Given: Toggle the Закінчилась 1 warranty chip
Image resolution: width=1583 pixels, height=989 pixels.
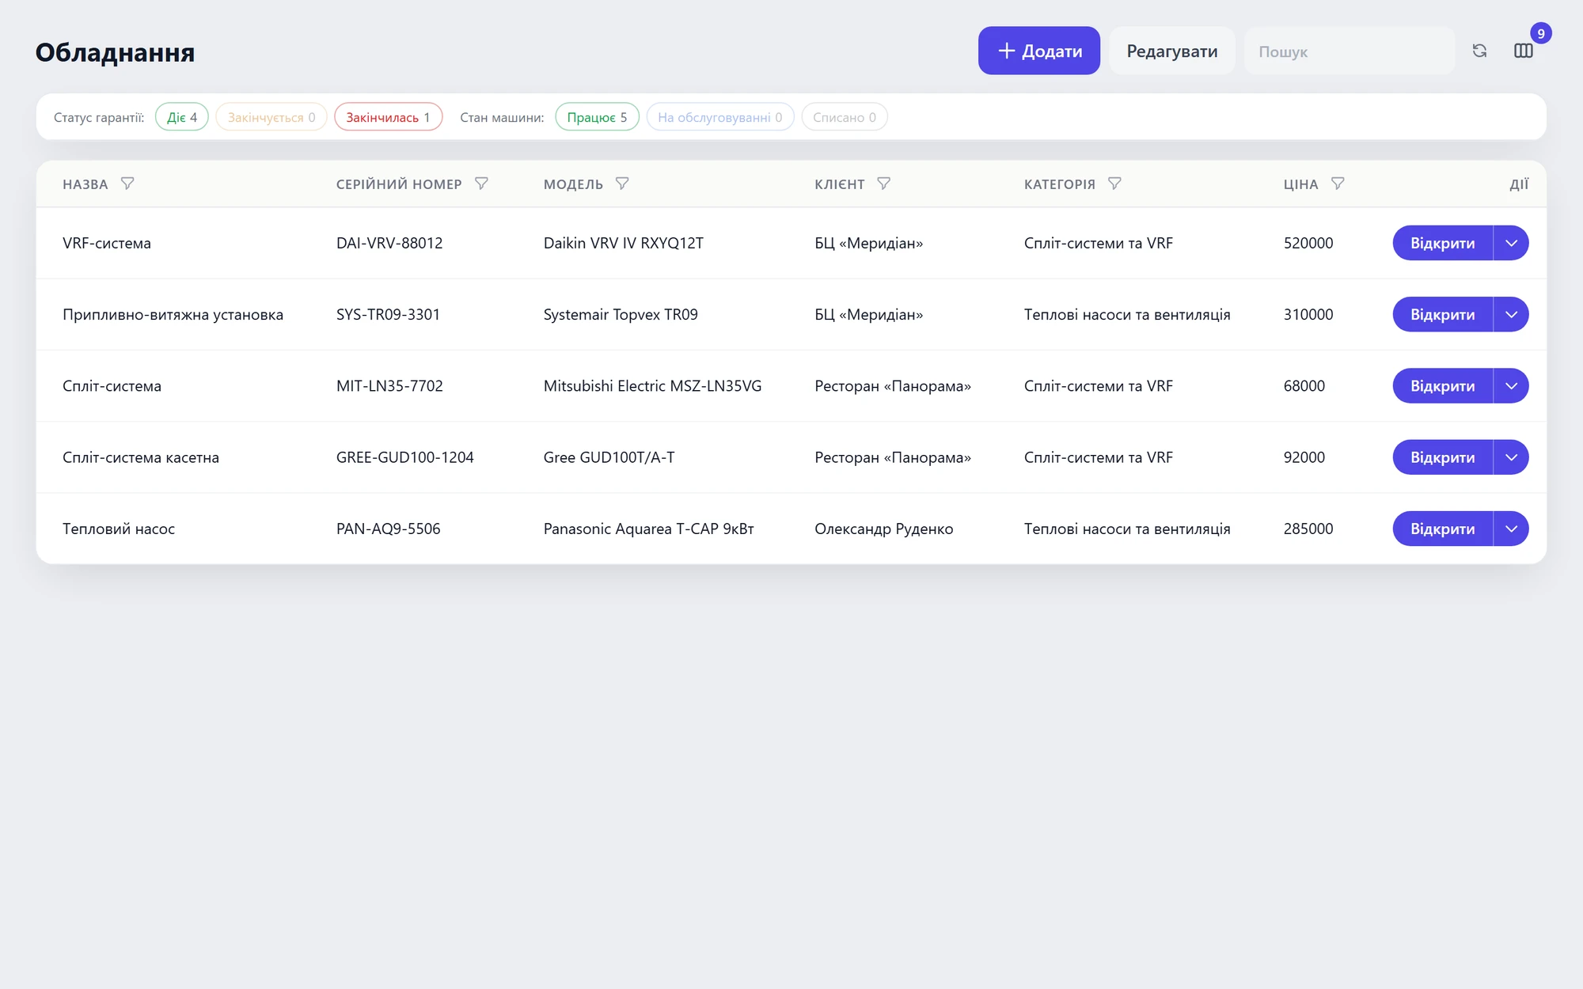Looking at the screenshot, I should coord(388,117).
